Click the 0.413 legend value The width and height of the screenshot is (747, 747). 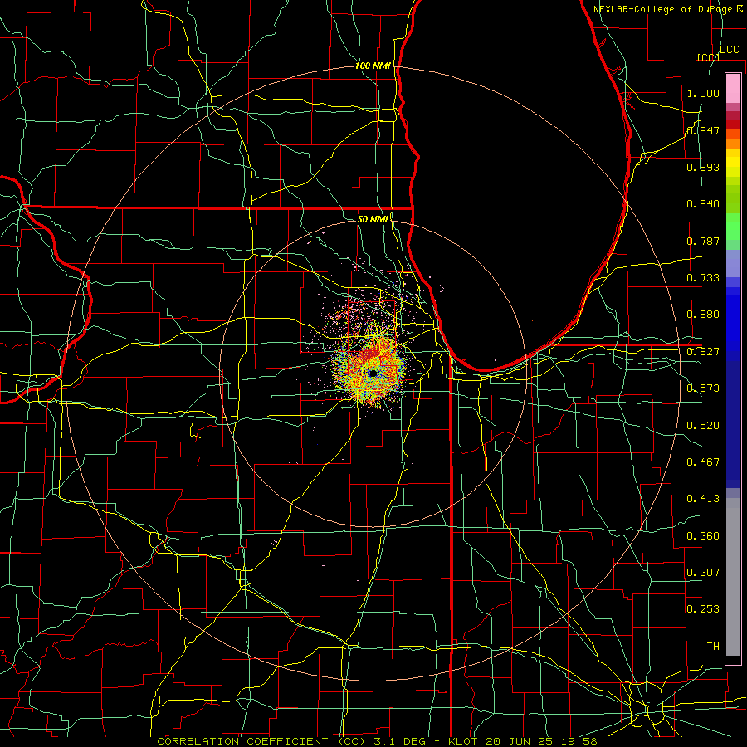703,499
